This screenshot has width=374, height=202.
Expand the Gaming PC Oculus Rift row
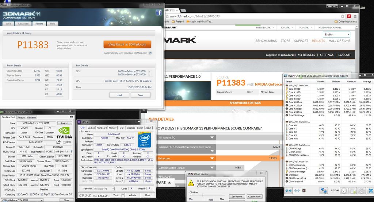(212, 151)
